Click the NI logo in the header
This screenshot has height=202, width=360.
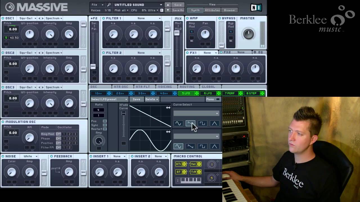click(x=256, y=7)
